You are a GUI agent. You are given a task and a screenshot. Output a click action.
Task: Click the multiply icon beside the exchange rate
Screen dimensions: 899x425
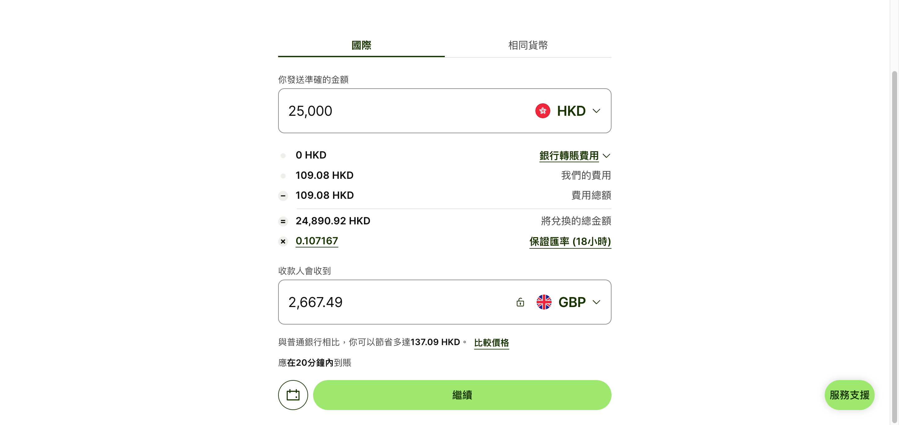pyautogui.click(x=283, y=241)
